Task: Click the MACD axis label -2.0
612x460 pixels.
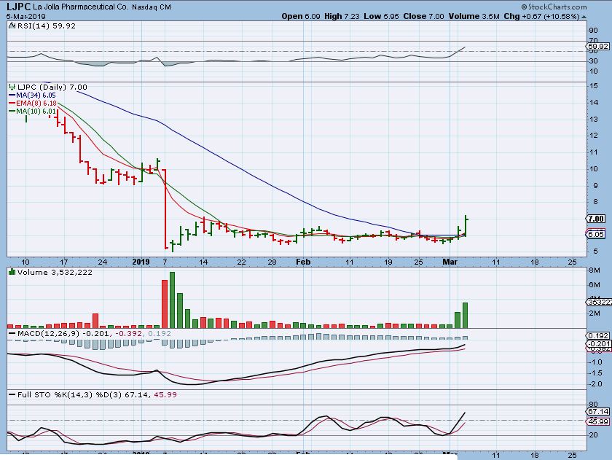Action: [x=595, y=384]
